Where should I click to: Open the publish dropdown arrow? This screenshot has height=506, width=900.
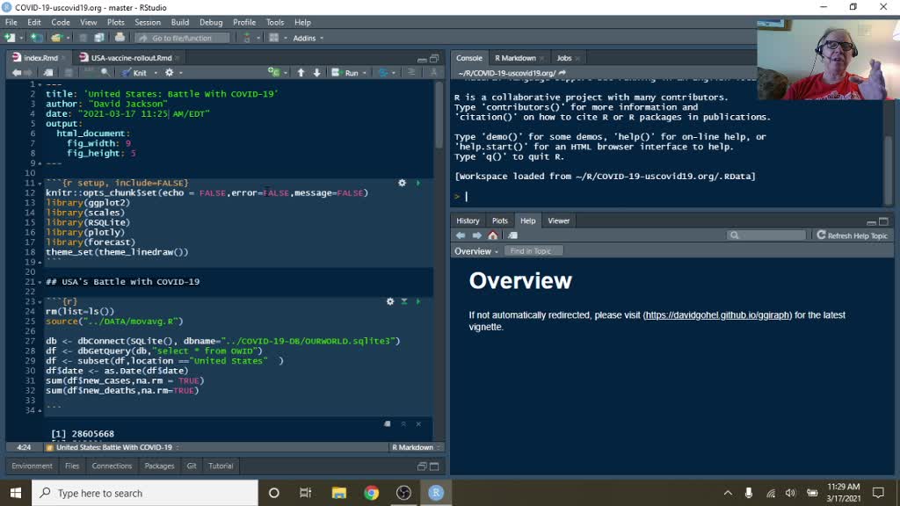[x=393, y=73]
